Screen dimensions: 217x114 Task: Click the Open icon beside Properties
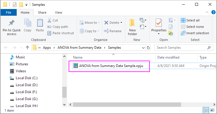pos(171,20)
